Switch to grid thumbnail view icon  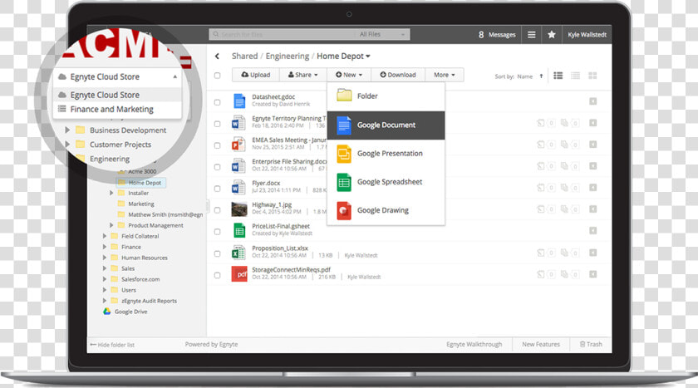tap(592, 76)
